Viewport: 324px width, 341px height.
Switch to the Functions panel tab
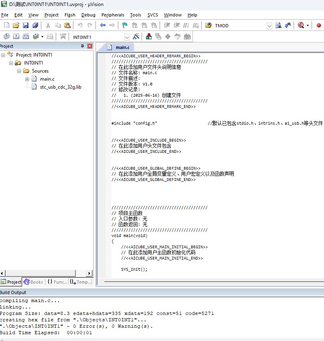pyautogui.click(x=57, y=282)
